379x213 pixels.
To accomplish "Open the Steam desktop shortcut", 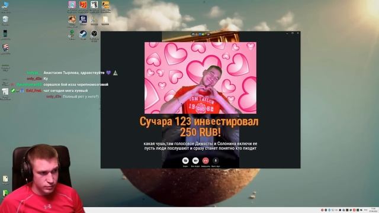I will [83, 34].
